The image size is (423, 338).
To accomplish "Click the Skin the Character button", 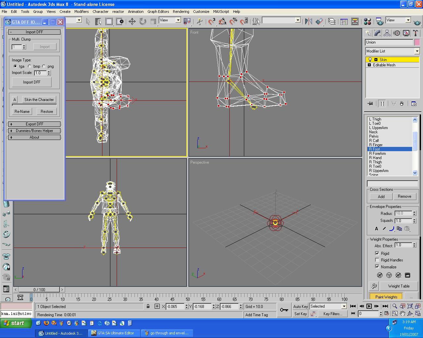I will 39,100.
